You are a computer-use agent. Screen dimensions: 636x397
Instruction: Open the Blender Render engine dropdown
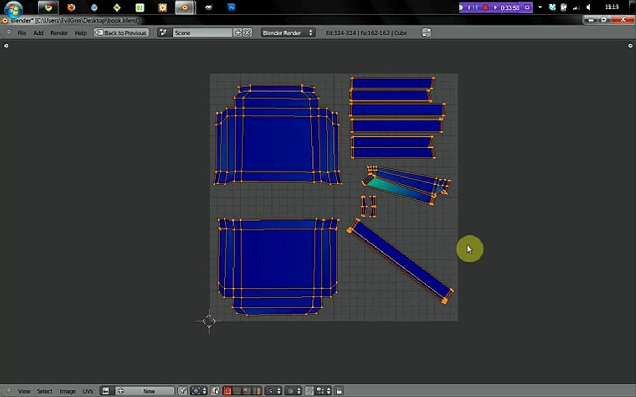[288, 33]
